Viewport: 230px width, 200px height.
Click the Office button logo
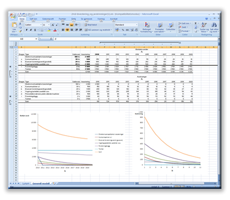click(13, 16)
